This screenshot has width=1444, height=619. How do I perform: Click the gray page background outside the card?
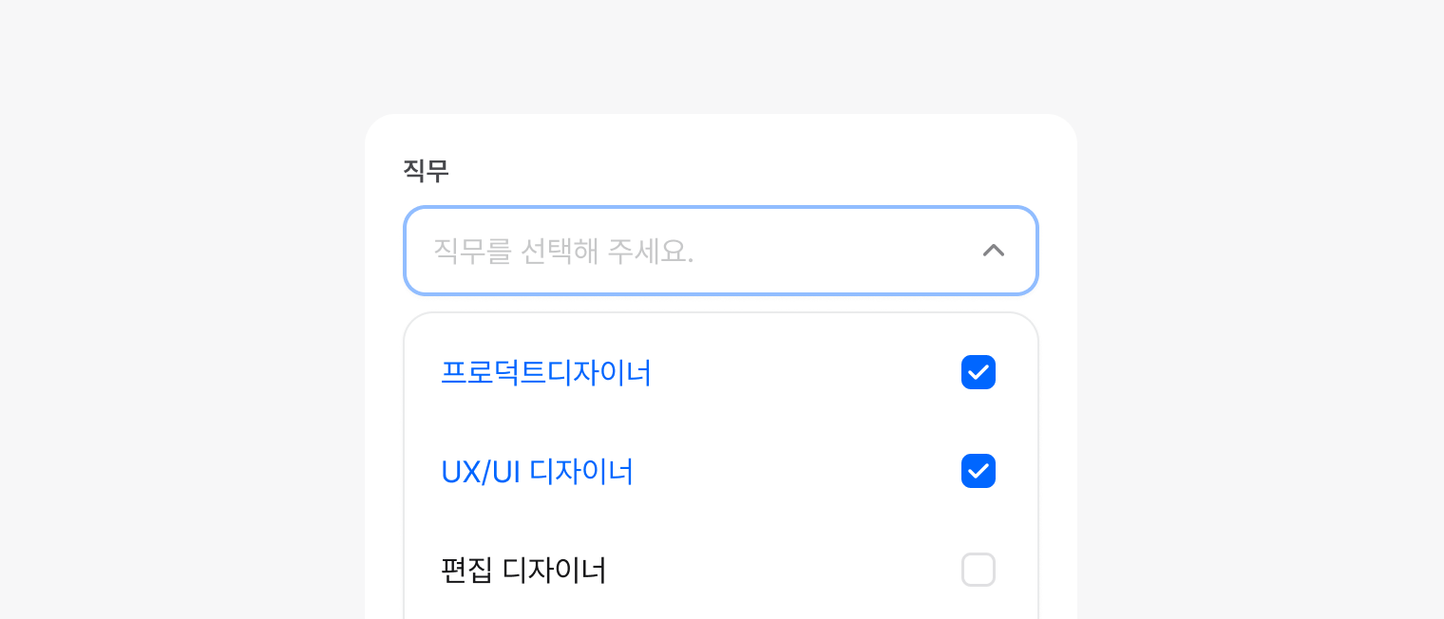tap(190, 285)
